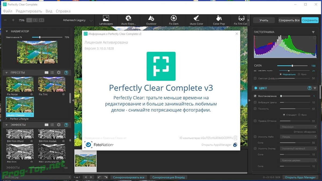
Task: Expand the Perfect Lifestyle preset group
Action: [7, 119]
